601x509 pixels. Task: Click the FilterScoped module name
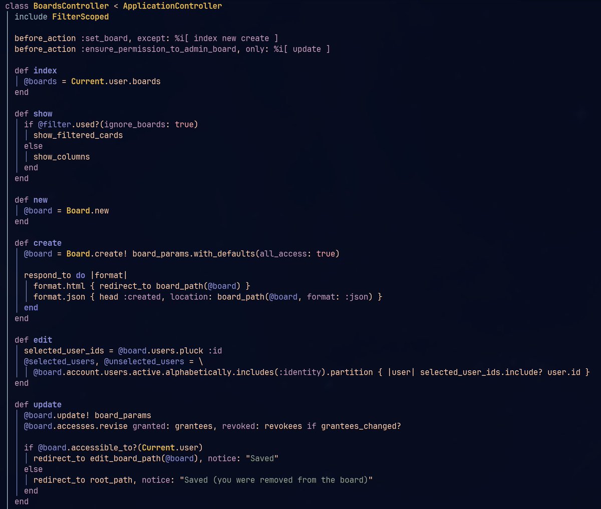[80, 17]
